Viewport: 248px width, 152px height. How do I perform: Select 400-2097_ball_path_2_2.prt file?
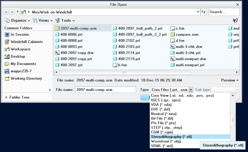(x=140, y=34)
